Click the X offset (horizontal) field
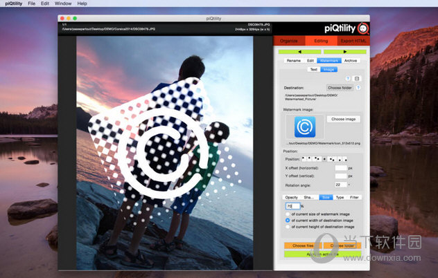This screenshot has width=438, height=278. click(x=341, y=168)
